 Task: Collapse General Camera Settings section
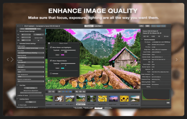(17, 31)
